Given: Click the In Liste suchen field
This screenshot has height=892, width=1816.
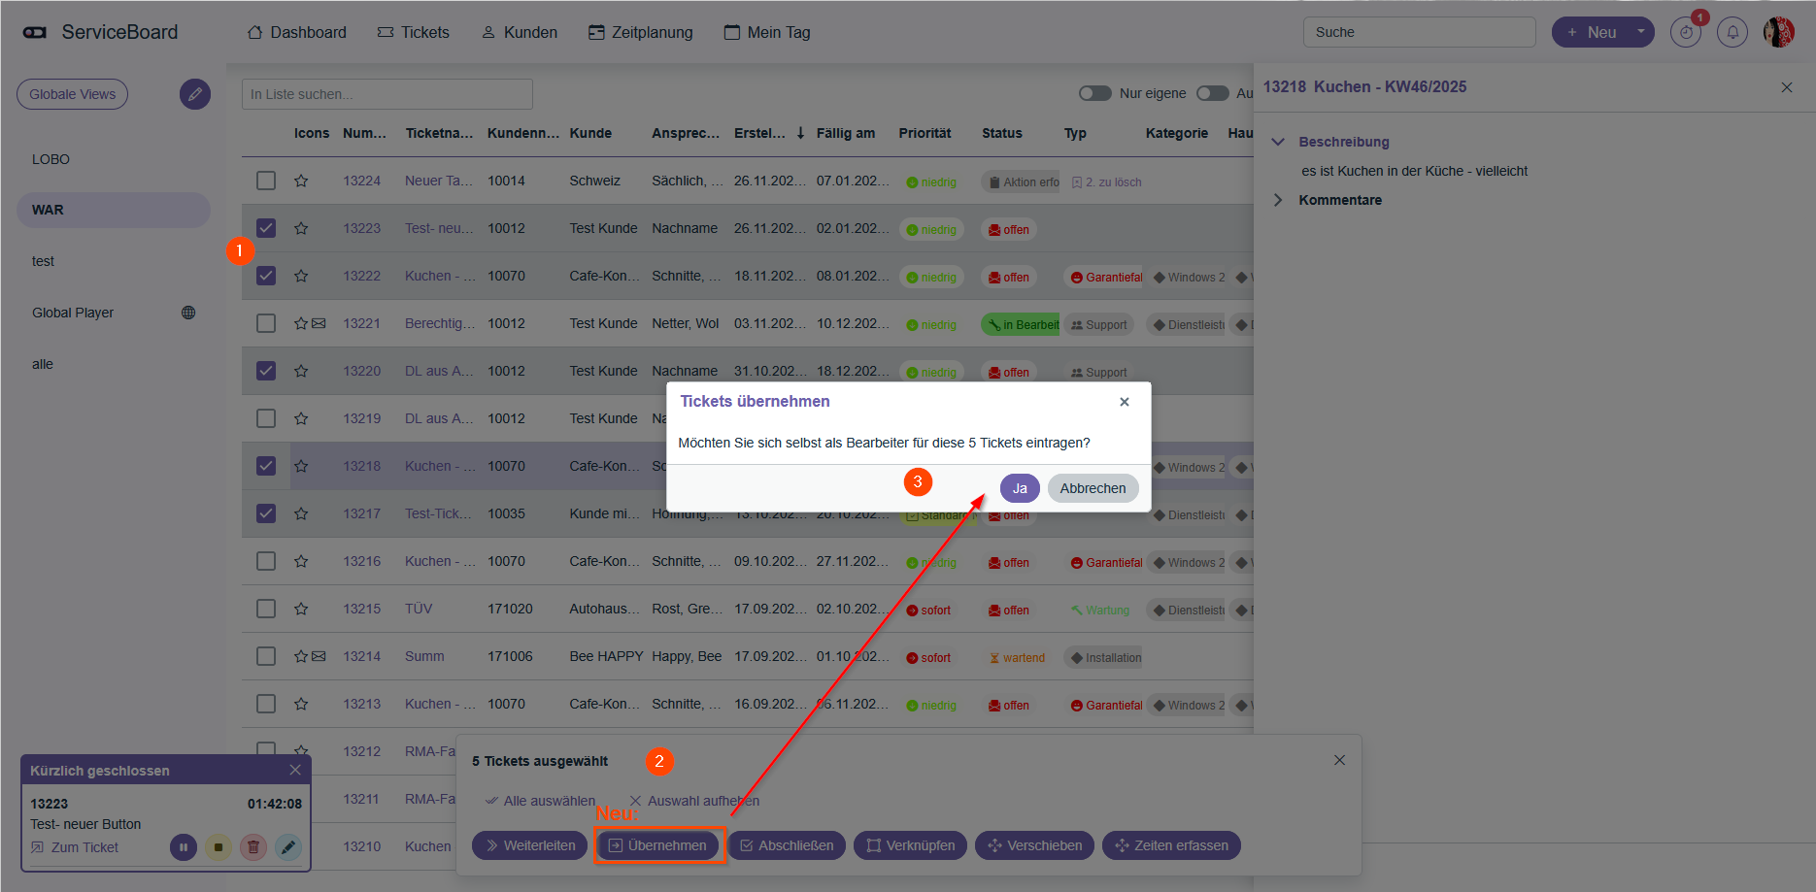Looking at the screenshot, I should click(x=387, y=94).
